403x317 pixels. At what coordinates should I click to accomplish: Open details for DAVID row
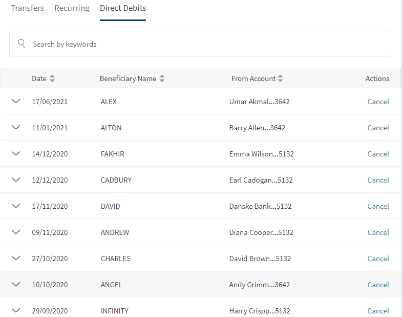click(16, 206)
